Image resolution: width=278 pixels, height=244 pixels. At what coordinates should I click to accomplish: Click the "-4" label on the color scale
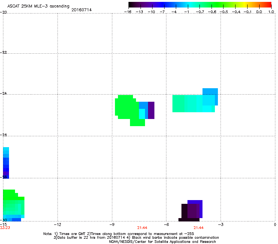[x=174, y=12]
